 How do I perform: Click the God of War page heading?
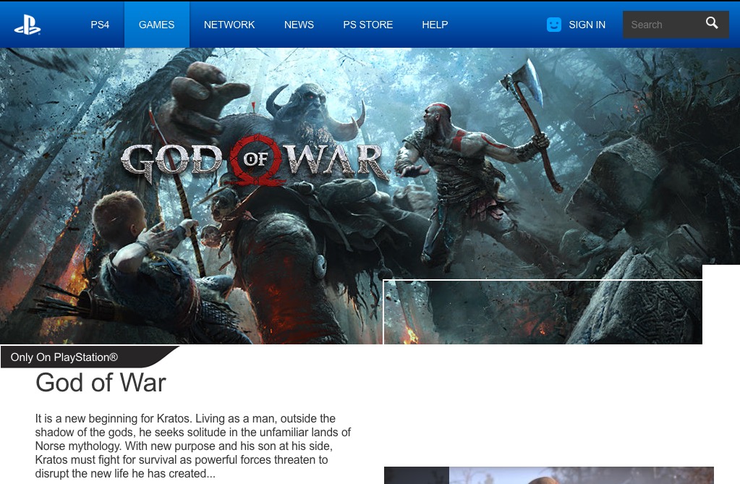point(101,382)
